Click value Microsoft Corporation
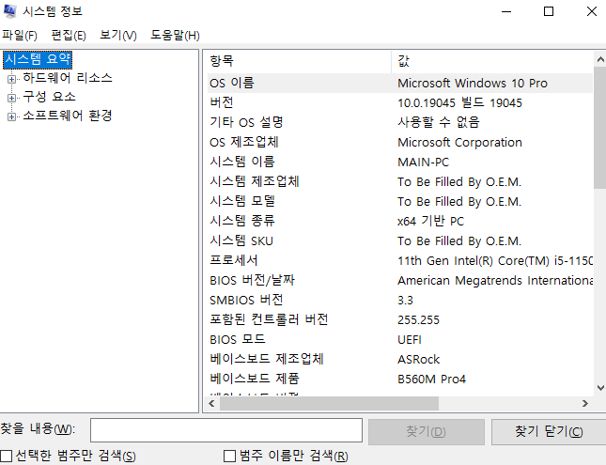This screenshot has height=465, width=606. point(459,142)
